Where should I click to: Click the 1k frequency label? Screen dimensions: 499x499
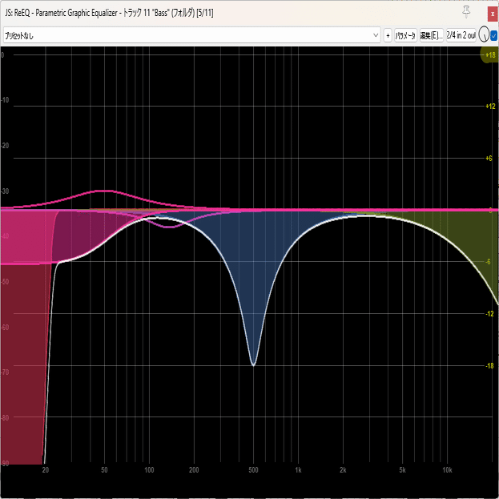[298, 470]
